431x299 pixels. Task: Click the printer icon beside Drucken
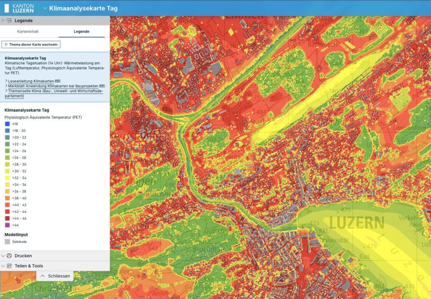[x=10, y=256]
